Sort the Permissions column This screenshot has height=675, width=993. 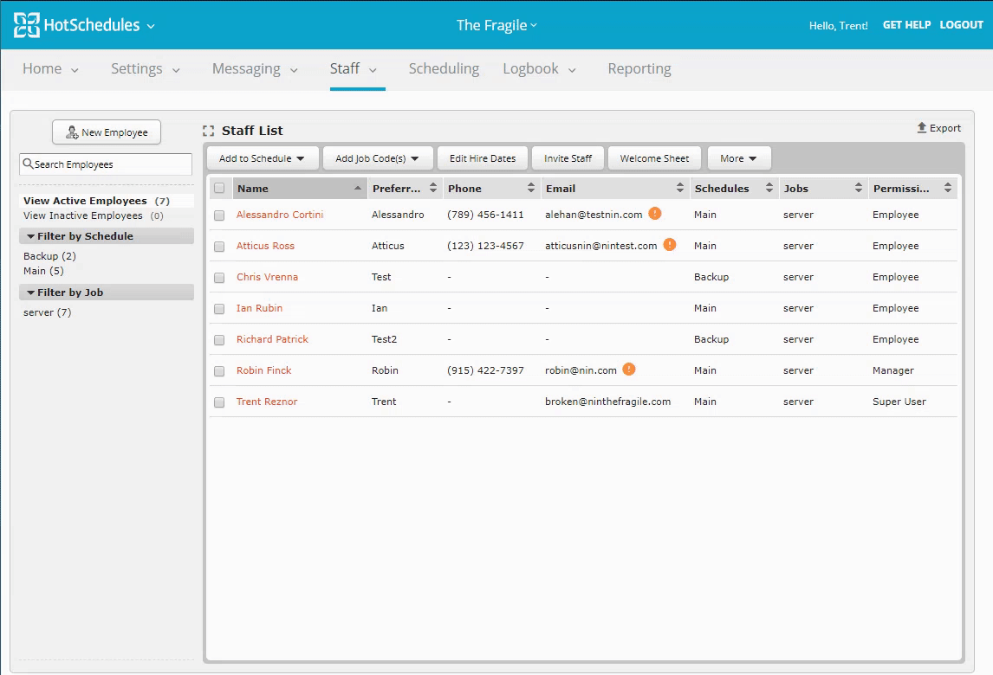[x=948, y=188]
